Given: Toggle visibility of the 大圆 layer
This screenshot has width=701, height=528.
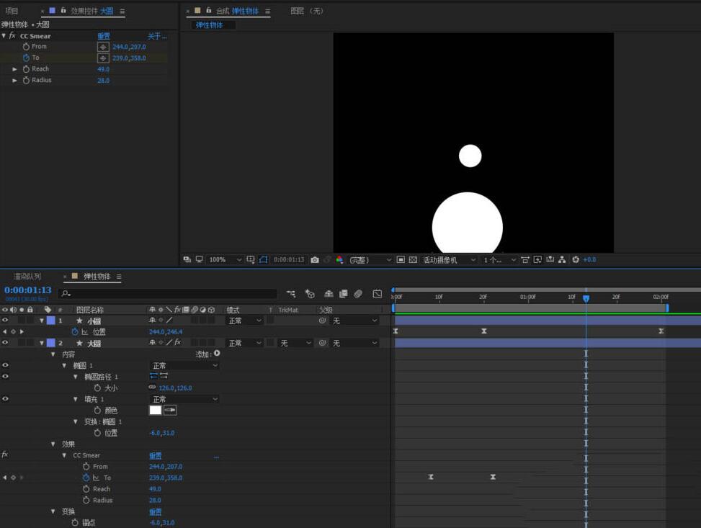Looking at the screenshot, I should [x=5, y=344].
